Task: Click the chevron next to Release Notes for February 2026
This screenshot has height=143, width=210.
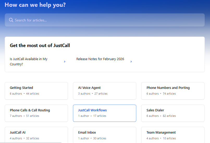Action: [x=131, y=61]
